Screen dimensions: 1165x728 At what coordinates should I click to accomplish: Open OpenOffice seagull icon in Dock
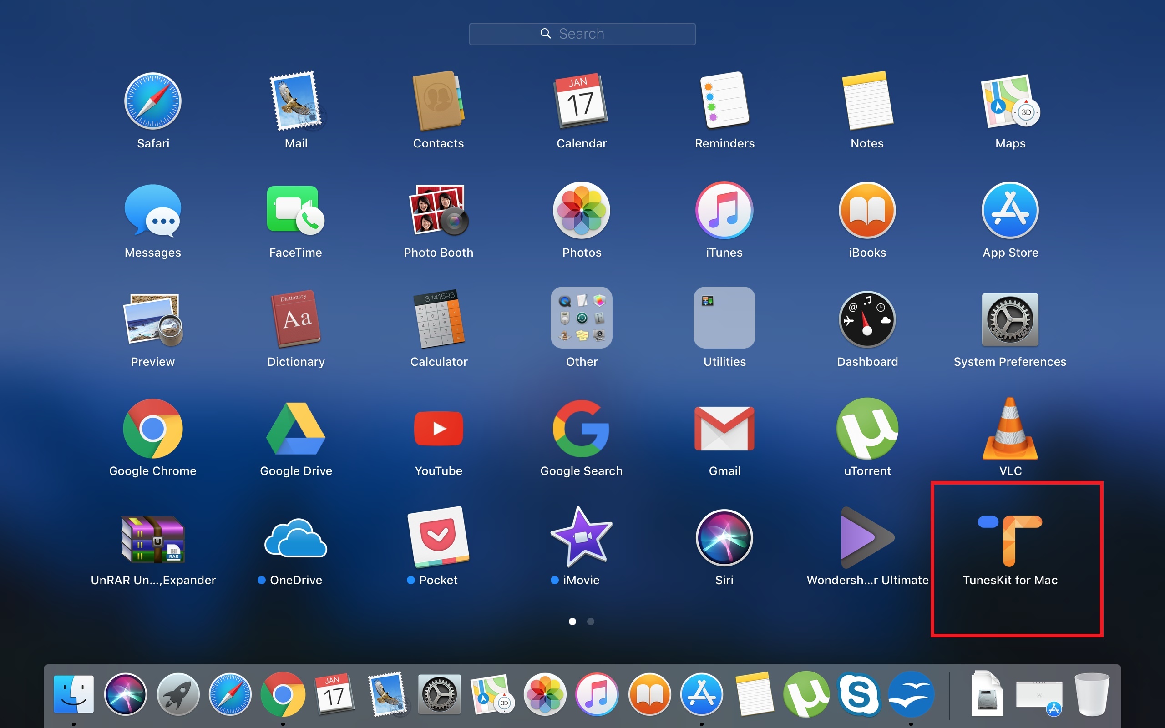click(911, 694)
